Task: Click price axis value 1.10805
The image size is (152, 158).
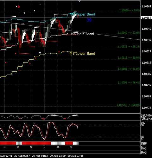Action: click(x=146, y=74)
